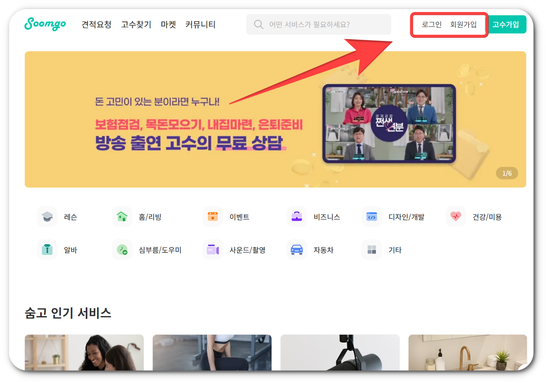Viewport: 546px width, 383px height.
Task: Open the 사운드/촬영 category icon
Action: (x=212, y=250)
